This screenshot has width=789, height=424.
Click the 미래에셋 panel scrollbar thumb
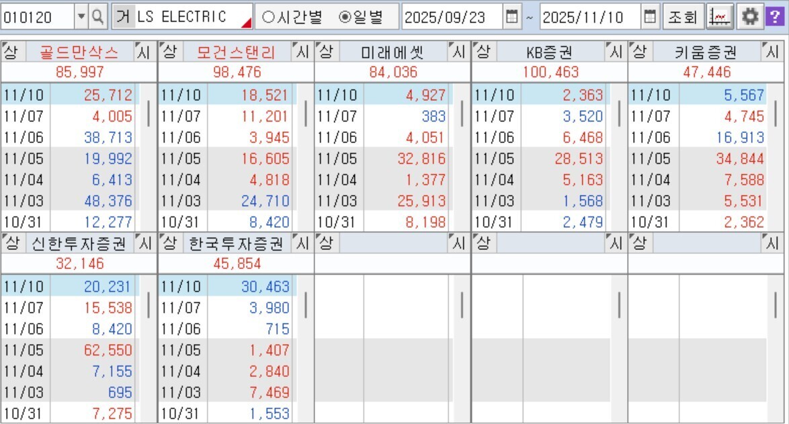point(462,114)
